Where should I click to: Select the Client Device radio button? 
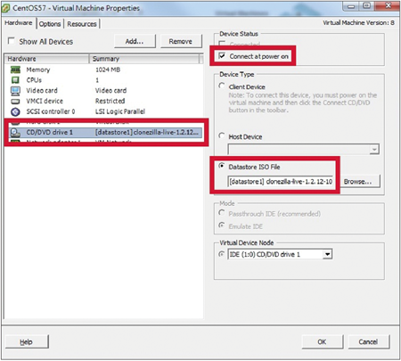click(x=222, y=86)
